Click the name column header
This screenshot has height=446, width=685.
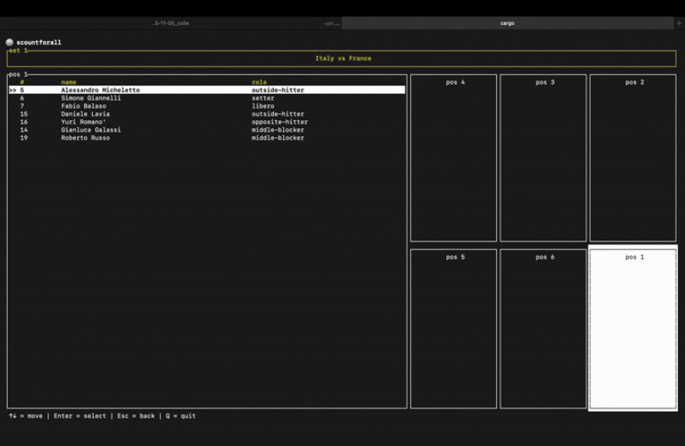click(x=69, y=82)
